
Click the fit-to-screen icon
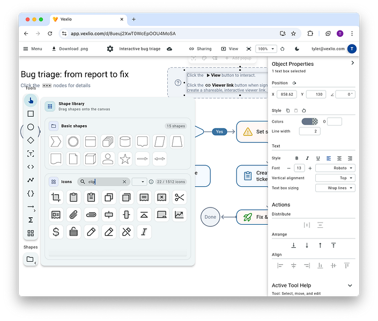[249, 49]
